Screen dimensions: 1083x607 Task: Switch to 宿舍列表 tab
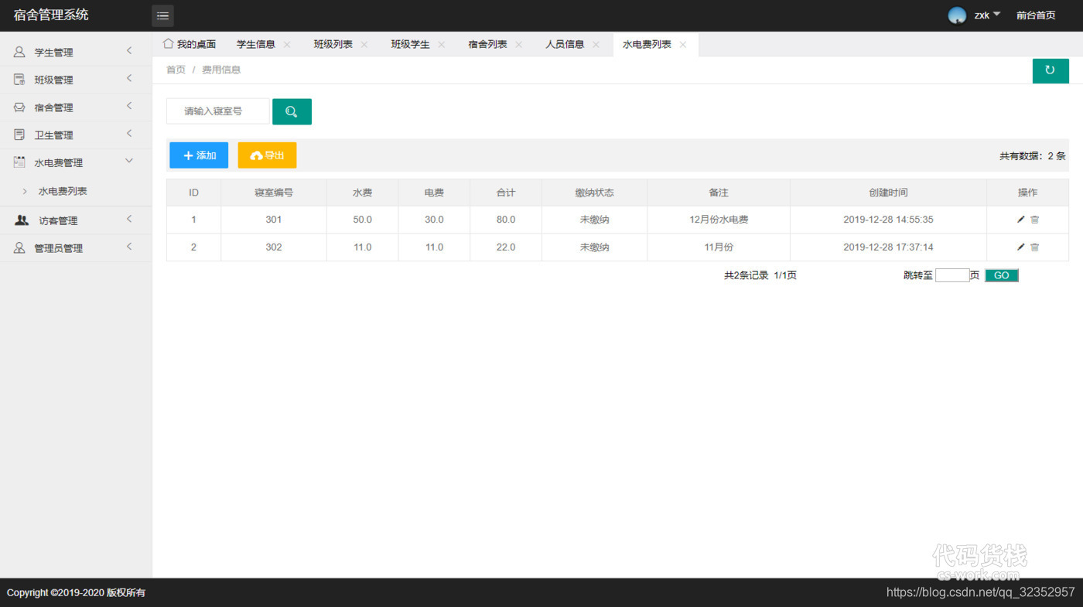click(x=488, y=45)
